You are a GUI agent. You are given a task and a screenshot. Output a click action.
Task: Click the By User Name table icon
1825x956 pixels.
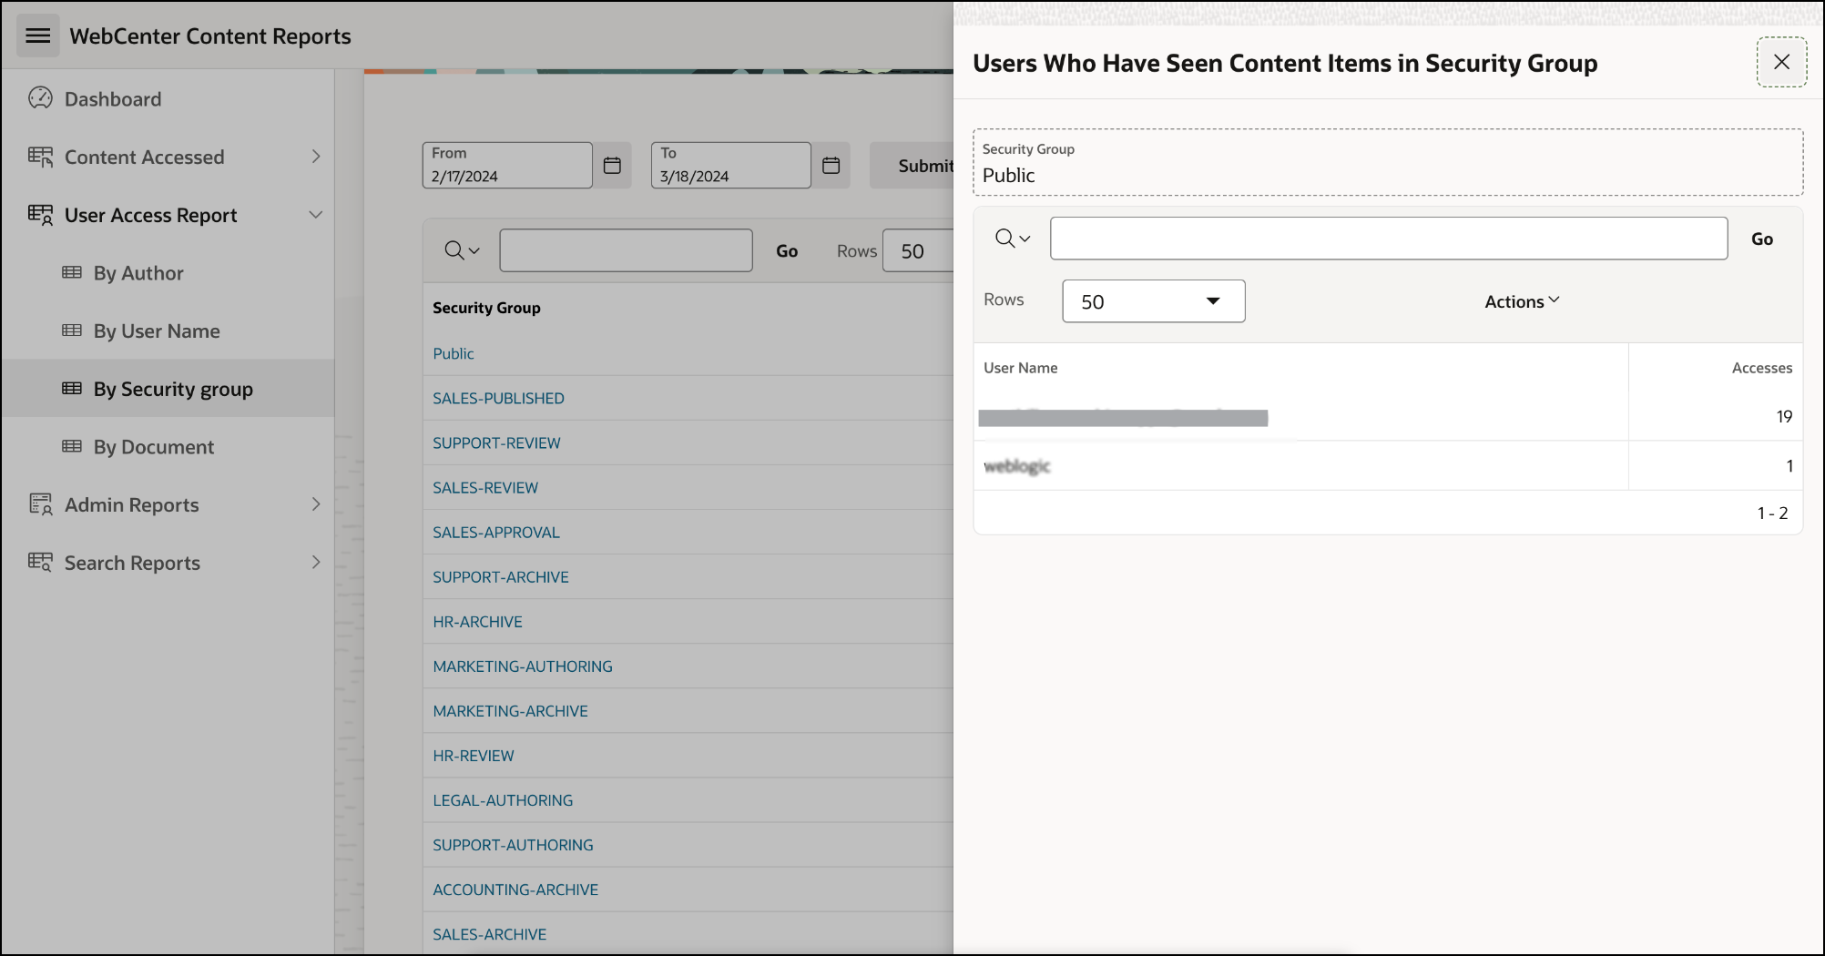coord(72,331)
